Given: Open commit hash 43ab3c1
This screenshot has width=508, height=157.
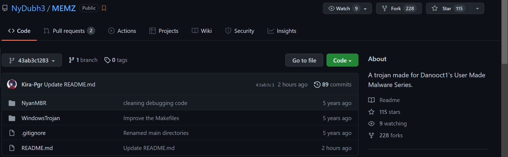Looking at the screenshot, I should [265, 85].
